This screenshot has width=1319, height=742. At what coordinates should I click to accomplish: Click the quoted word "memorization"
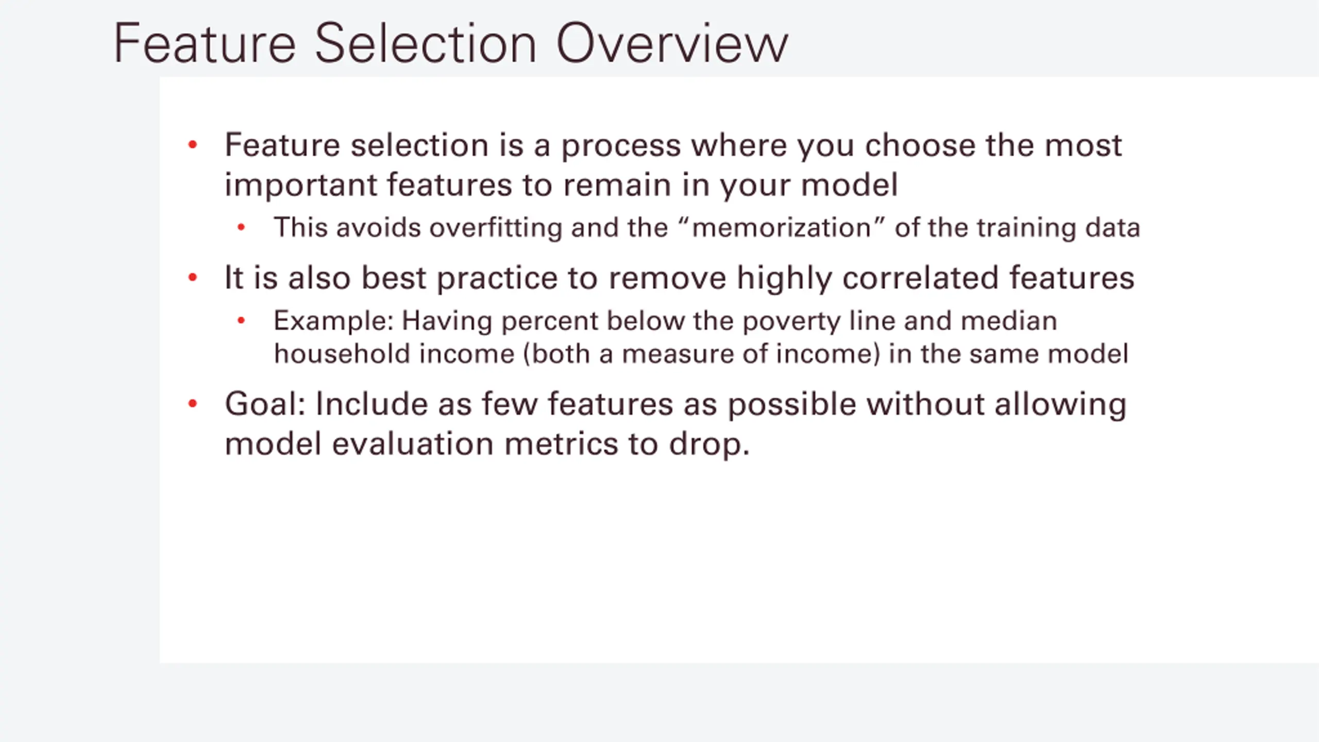(781, 227)
